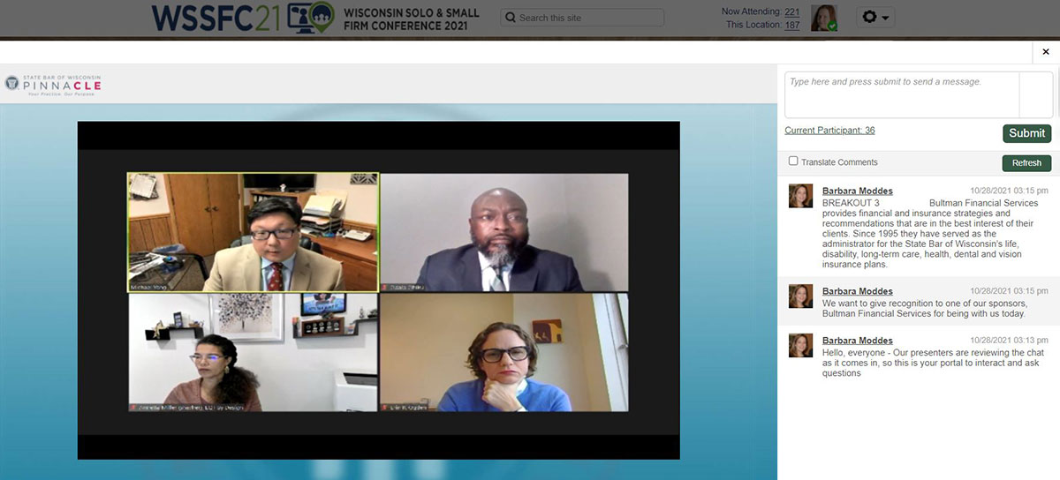Image resolution: width=1060 pixels, height=480 pixels.
Task: Click the avatar beside the sponsor recognition message
Action: coord(800,296)
